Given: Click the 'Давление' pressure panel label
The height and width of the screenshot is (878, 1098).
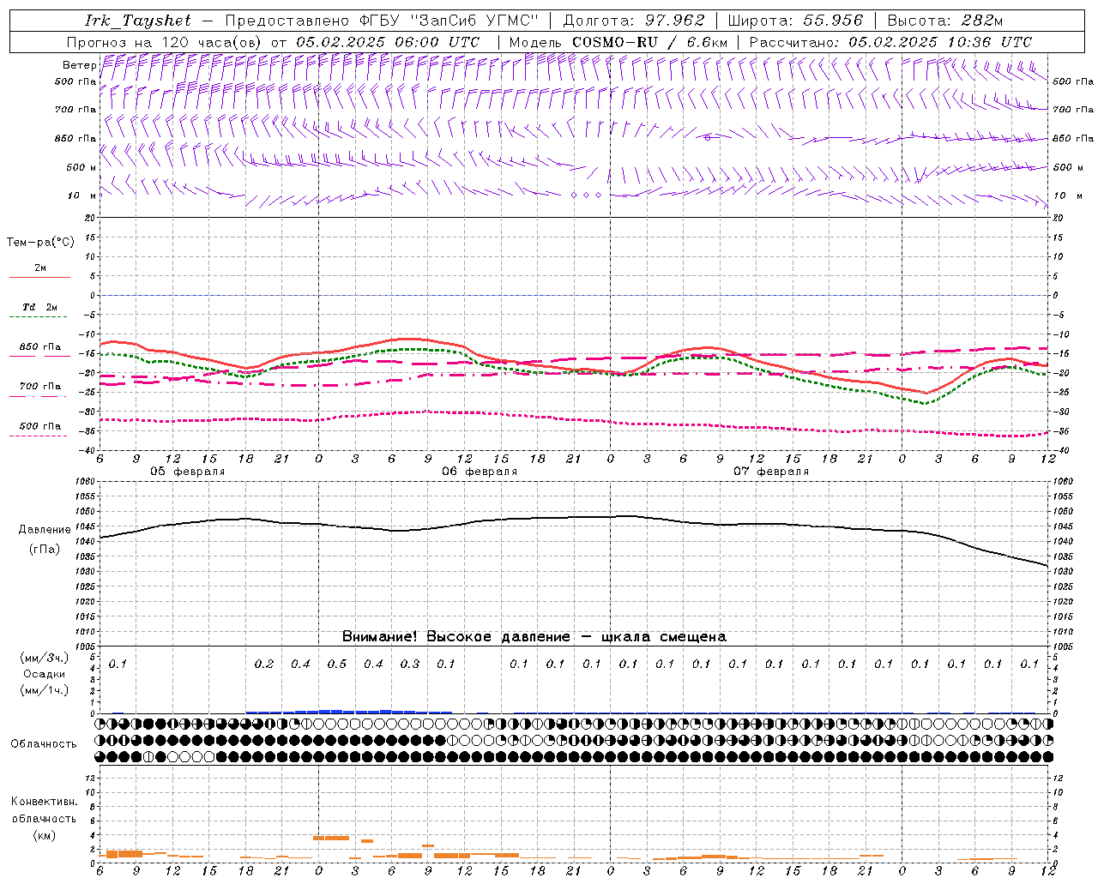Looking at the screenshot, I should pos(45,530).
